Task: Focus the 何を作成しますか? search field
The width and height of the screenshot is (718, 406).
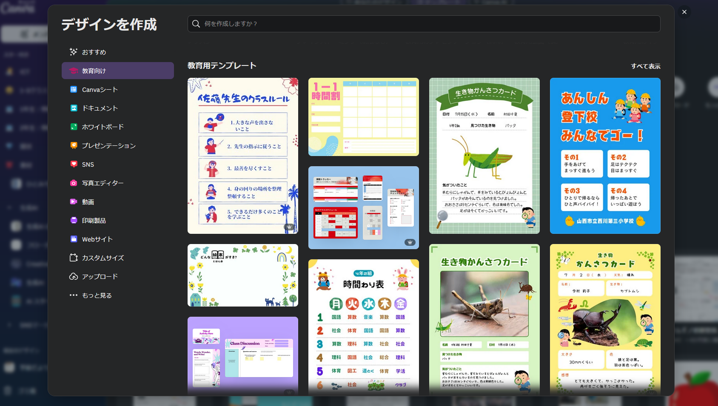Action: [424, 24]
